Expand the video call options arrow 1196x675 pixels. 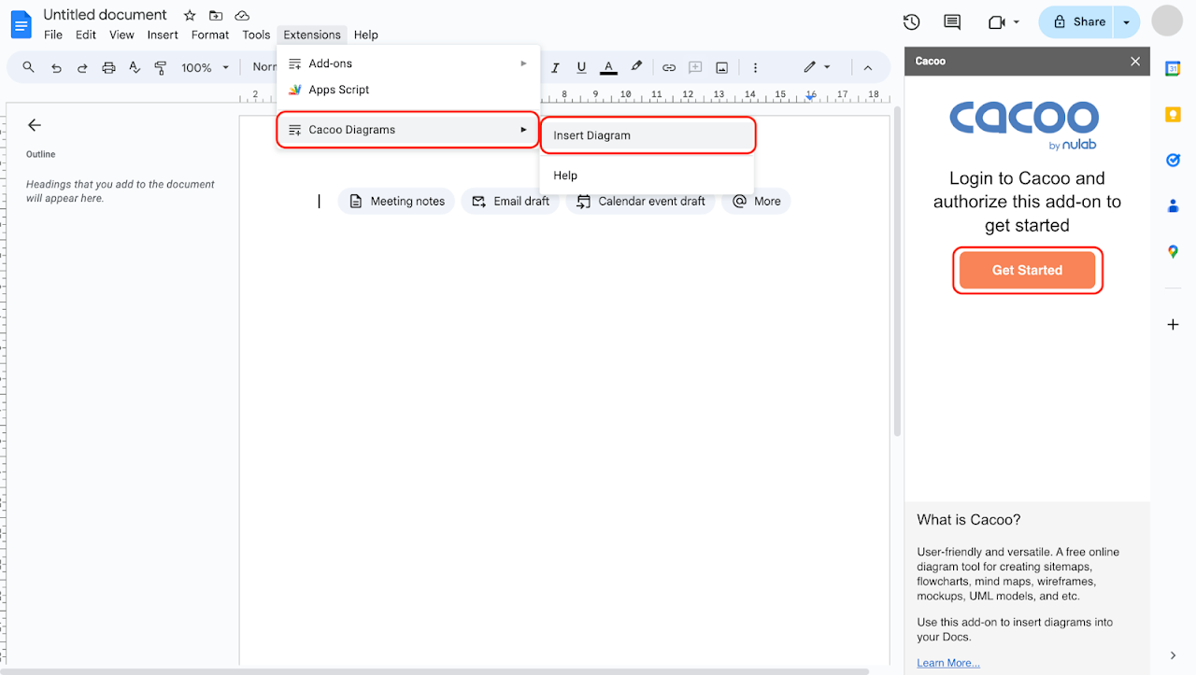[1017, 22]
